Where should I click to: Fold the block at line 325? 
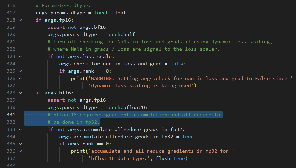pyautogui.click(x=21, y=71)
